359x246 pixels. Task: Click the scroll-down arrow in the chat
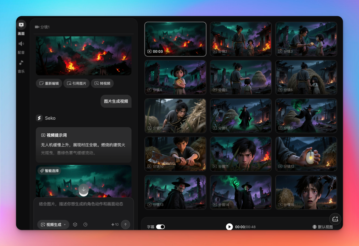click(83, 190)
